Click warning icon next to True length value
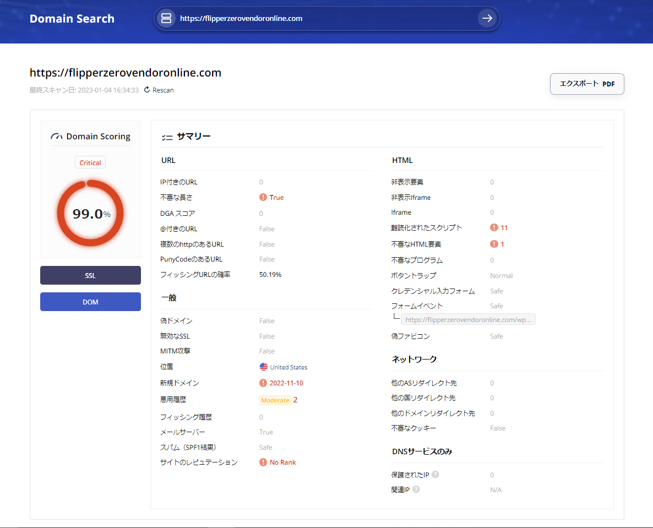653x528 pixels. [263, 197]
